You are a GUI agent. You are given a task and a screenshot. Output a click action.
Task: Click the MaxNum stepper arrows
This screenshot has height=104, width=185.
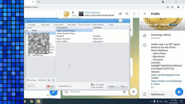pos(53,80)
